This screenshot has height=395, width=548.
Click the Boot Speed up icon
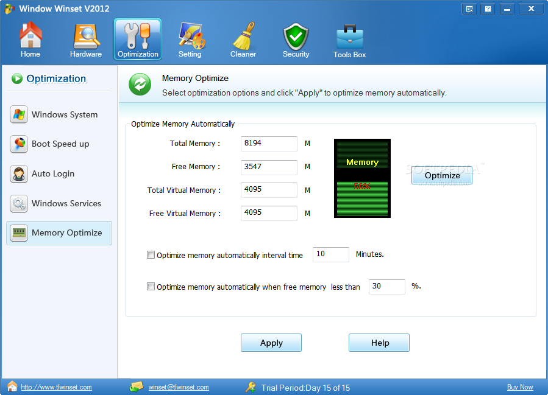19,144
